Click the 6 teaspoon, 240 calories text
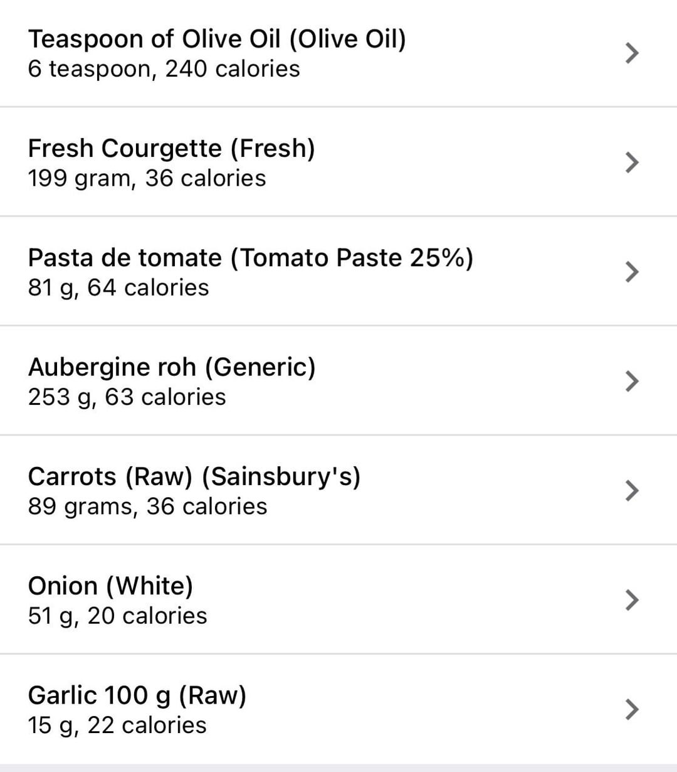677x772 pixels. (164, 69)
